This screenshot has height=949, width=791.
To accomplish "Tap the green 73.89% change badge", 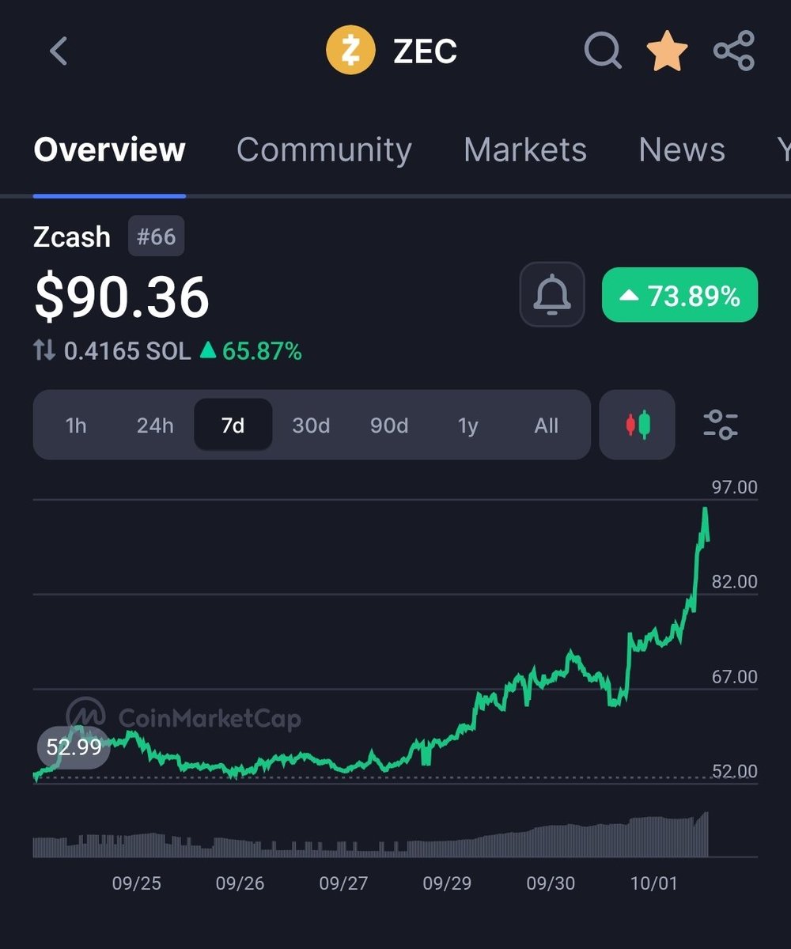I will (679, 295).
